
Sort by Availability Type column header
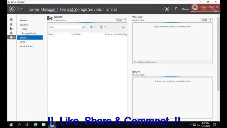coord(121,34)
